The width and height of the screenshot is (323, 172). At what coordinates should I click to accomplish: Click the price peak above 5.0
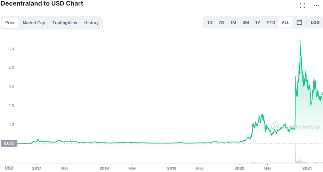point(300,40)
